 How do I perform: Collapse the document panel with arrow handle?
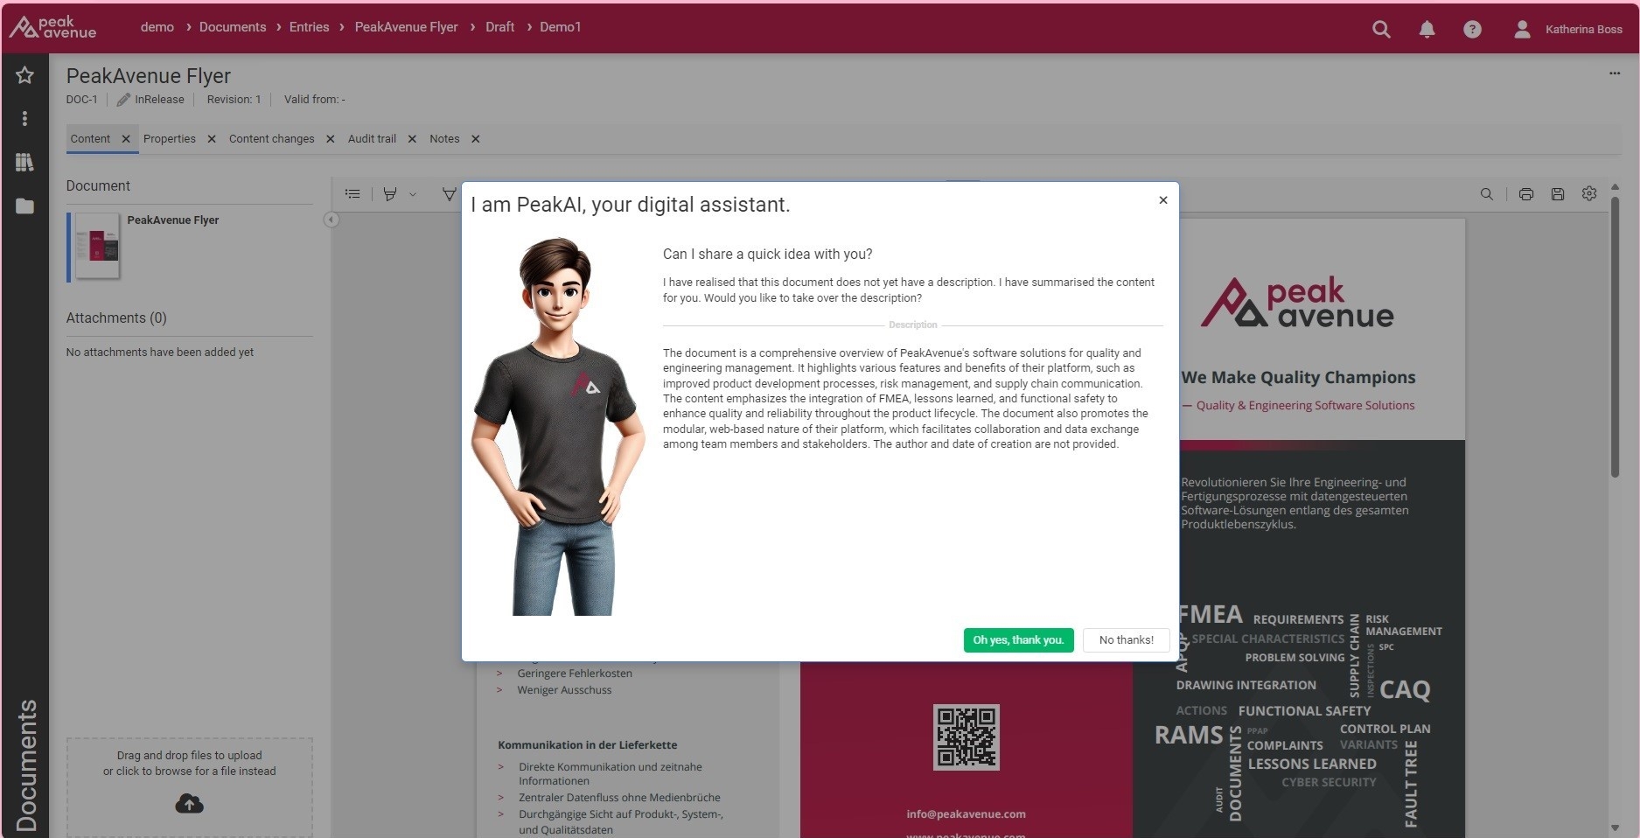[x=331, y=220]
